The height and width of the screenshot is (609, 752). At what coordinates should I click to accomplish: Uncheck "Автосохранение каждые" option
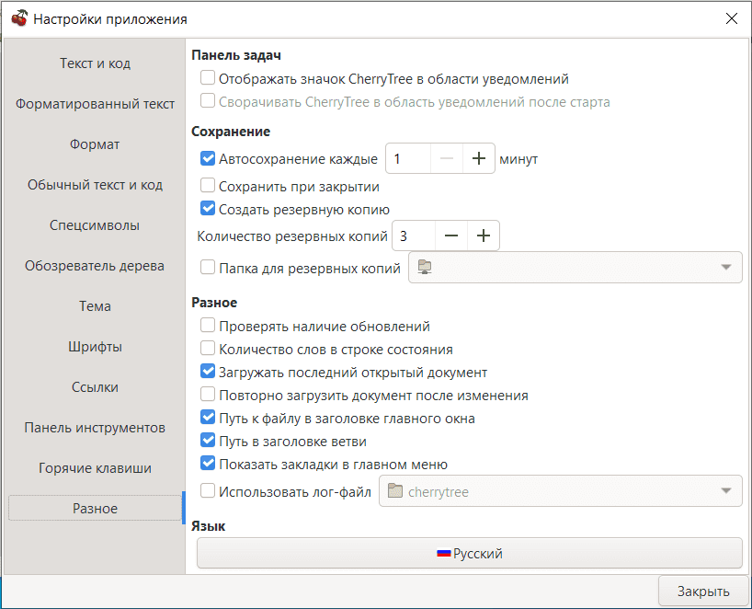(x=208, y=158)
